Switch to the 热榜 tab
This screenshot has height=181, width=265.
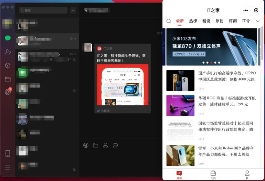[x=193, y=21]
